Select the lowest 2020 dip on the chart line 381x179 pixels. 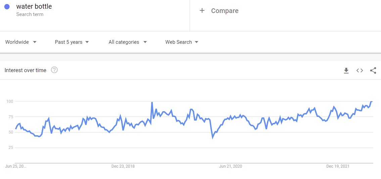point(213,137)
